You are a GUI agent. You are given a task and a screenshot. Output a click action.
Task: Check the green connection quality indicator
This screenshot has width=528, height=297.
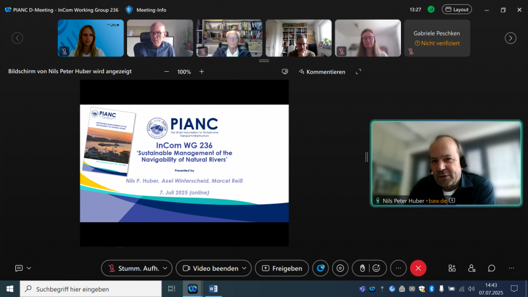point(431,9)
